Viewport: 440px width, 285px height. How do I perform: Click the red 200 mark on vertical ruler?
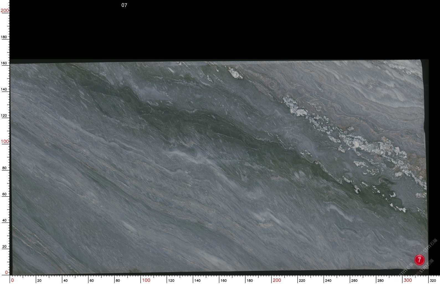(4, 11)
